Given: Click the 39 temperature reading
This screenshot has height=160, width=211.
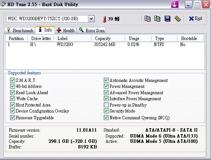Looking at the screenshot, I should [x=110, y=19].
